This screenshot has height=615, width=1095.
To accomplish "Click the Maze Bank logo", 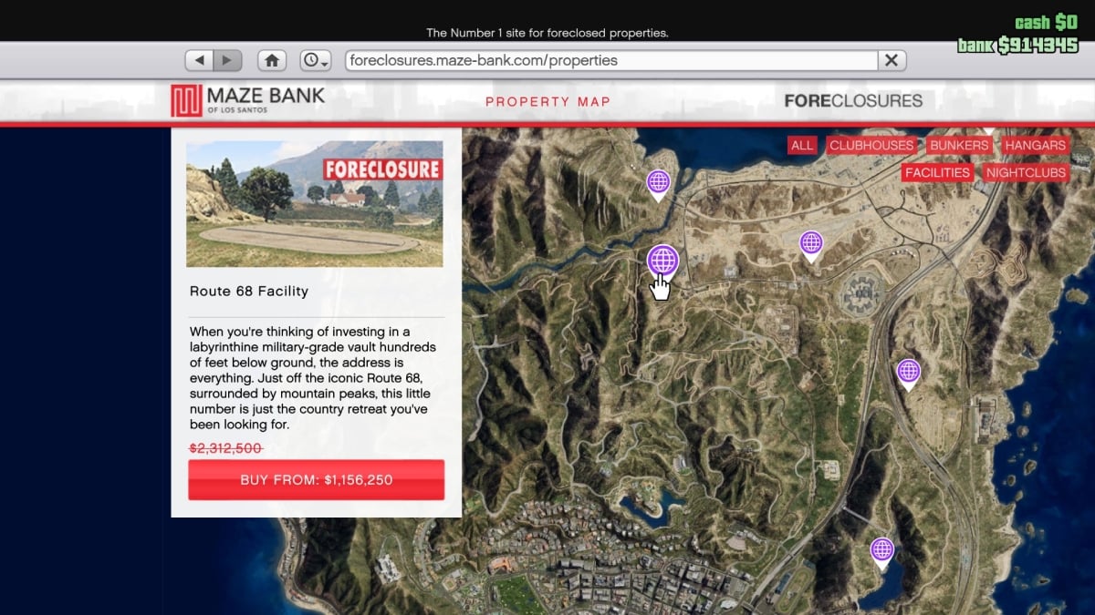I will (248, 100).
